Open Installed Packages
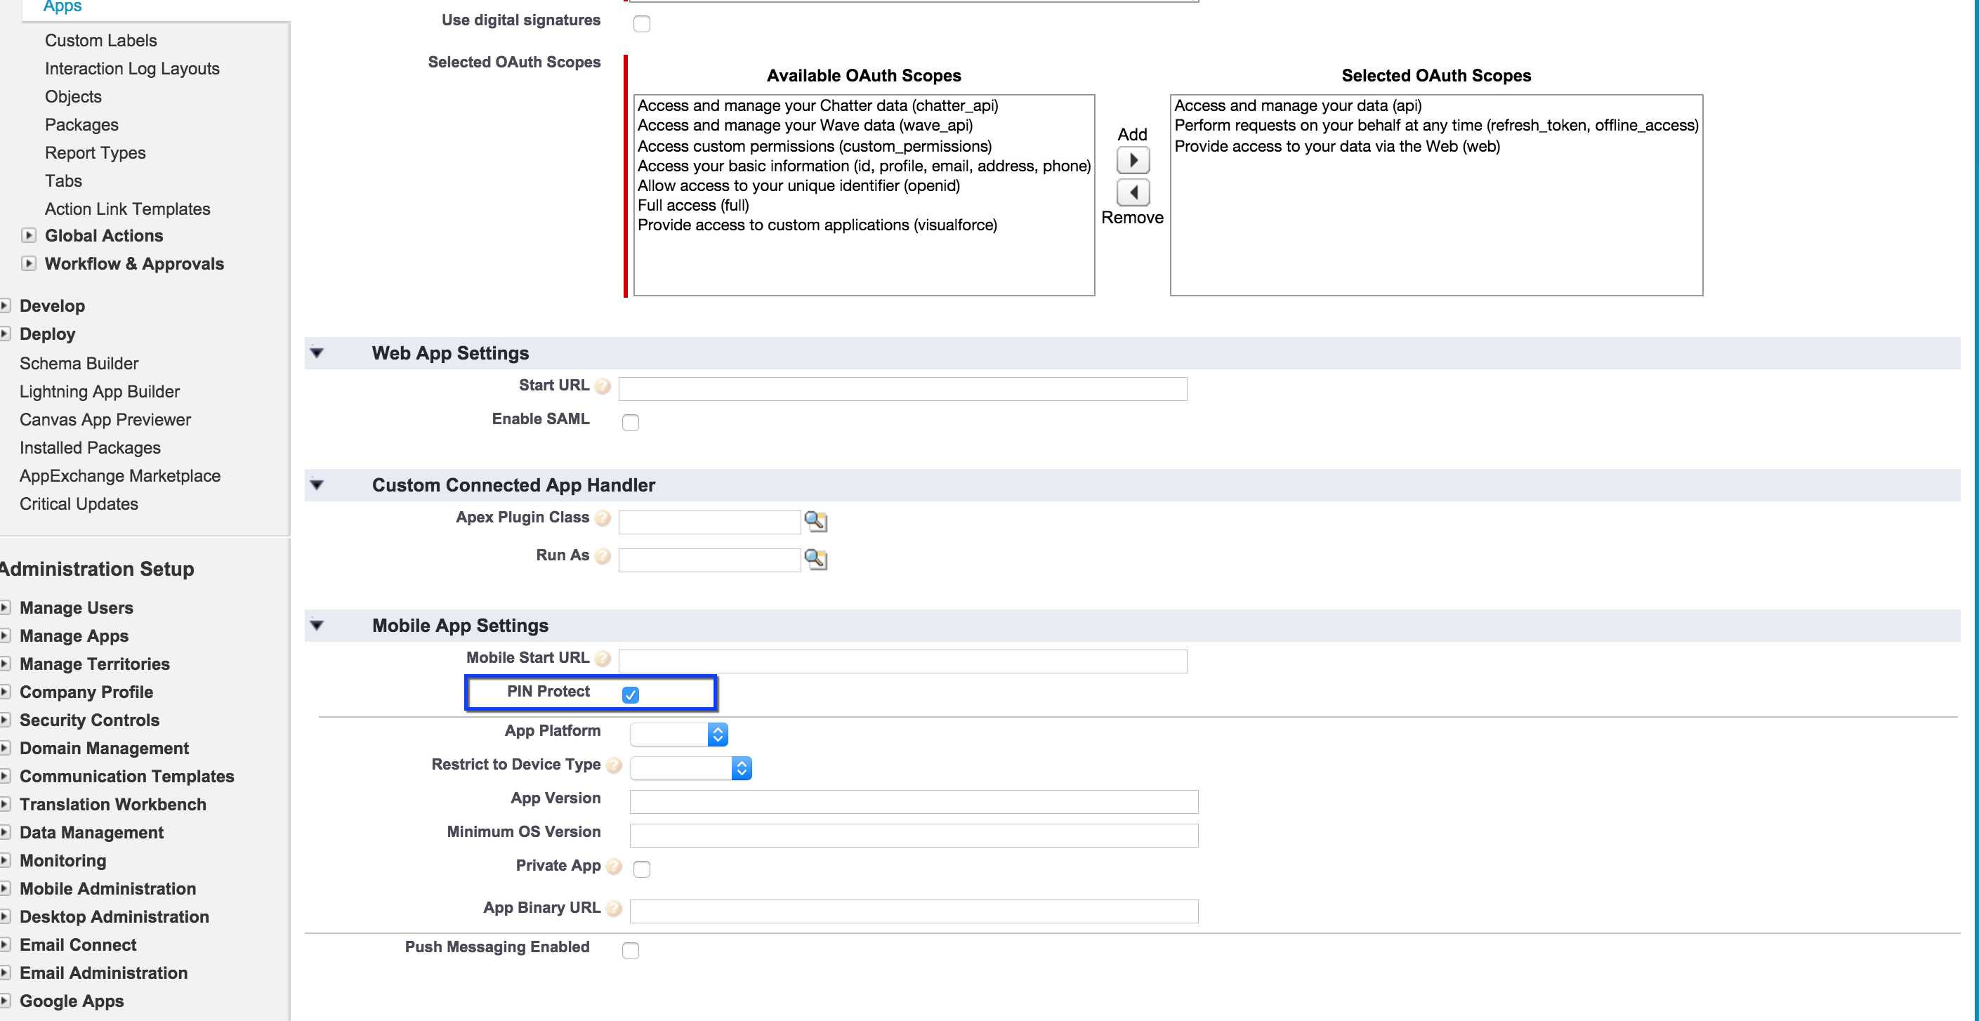This screenshot has height=1021, width=1979. tap(90, 448)
